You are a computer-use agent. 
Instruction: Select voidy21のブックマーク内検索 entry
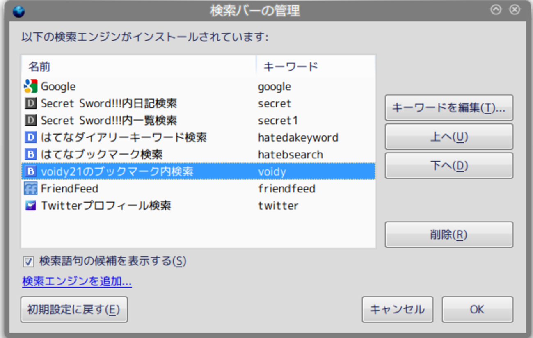[x=117, y=171]
